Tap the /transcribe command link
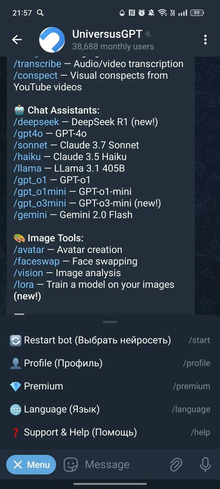This screenshot has height=489, width=220. (37, 64)
